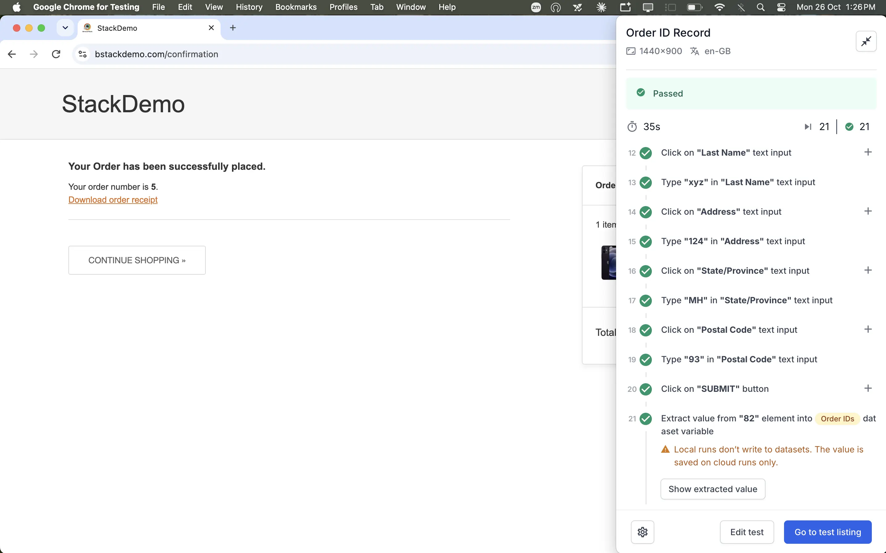Click Show extracted value button

[713, 489]
